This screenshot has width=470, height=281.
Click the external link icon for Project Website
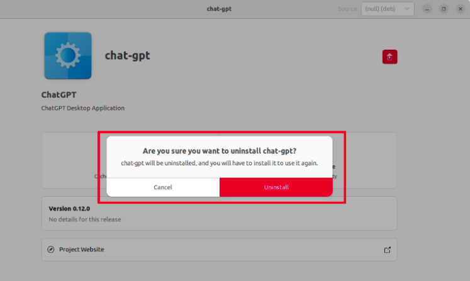coord(388,250)
